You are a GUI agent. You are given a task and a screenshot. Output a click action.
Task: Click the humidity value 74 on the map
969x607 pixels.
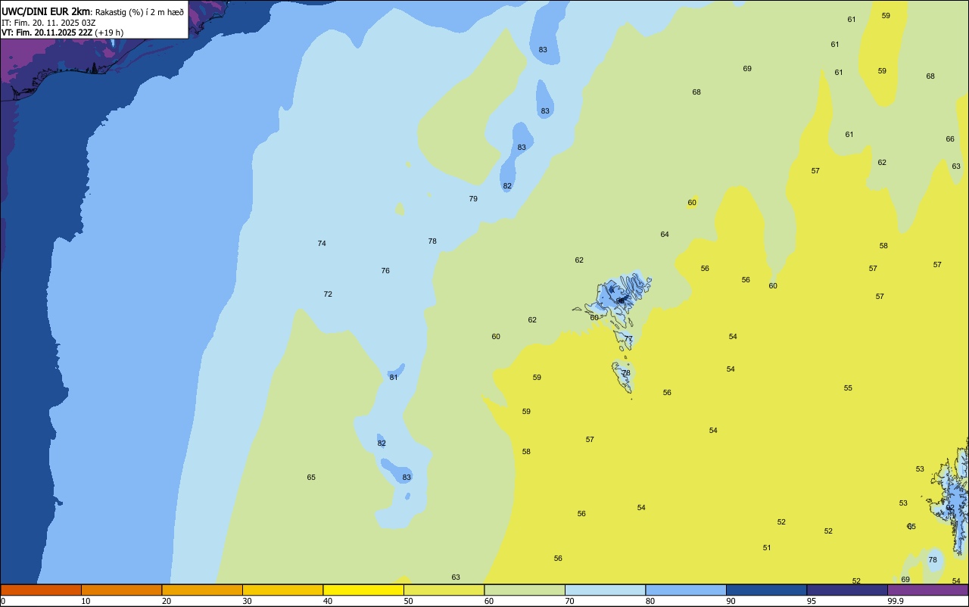click(x=322, y=244)
